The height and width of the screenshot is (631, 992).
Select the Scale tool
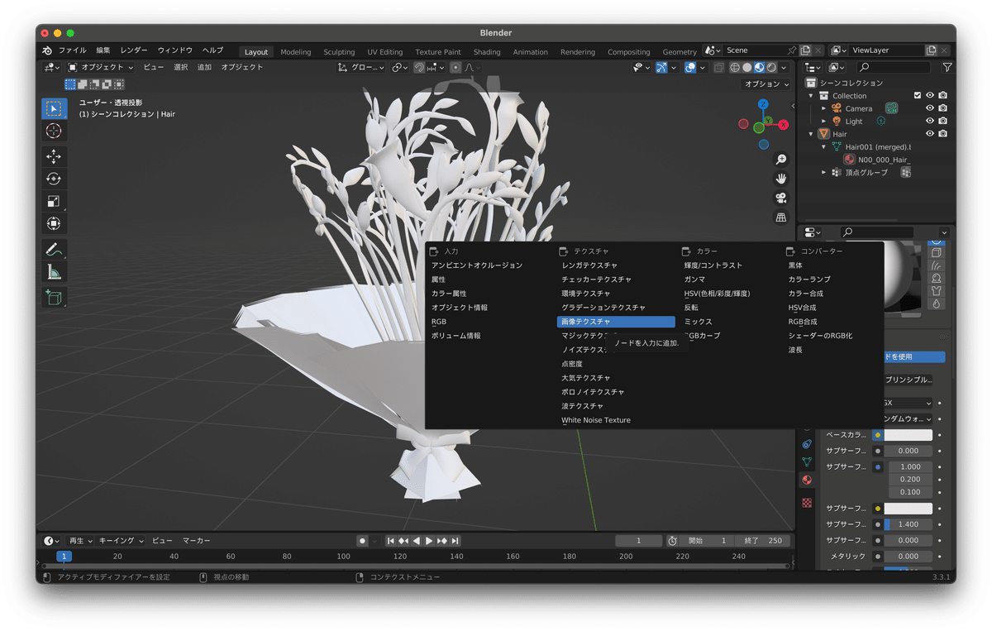(x=54, y=201)
